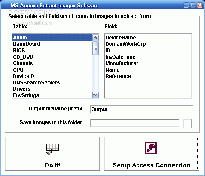Select CD_DVD table
Viewport: 205px width, 176px height.
point(52,57)
